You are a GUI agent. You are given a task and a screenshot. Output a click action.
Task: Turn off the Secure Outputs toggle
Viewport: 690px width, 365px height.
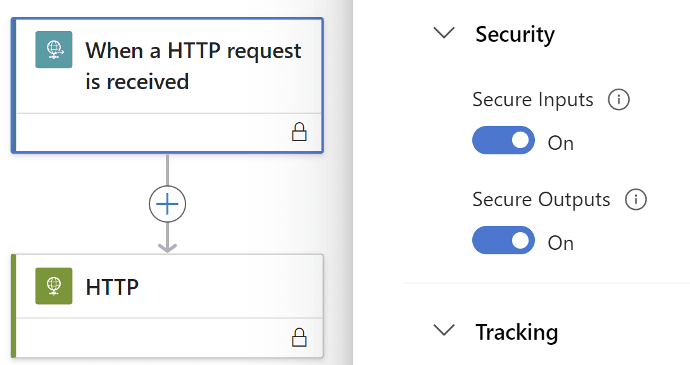503,240
